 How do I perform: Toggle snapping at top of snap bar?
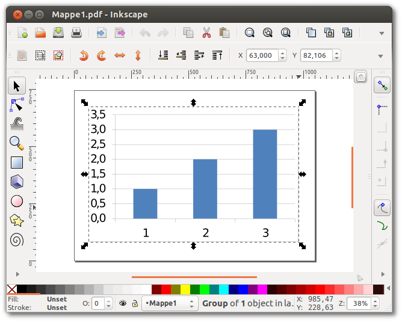pos(382,86)
